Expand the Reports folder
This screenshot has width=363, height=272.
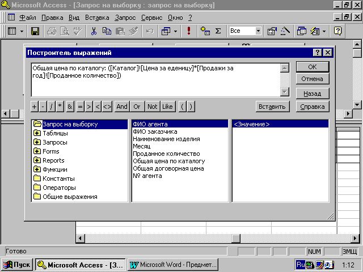click(37, 160)
